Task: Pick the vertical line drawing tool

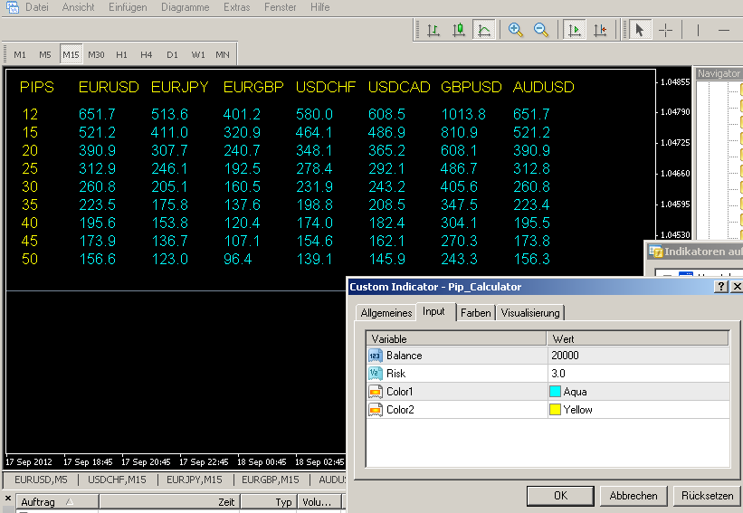Action: click(x=698, y=30)
